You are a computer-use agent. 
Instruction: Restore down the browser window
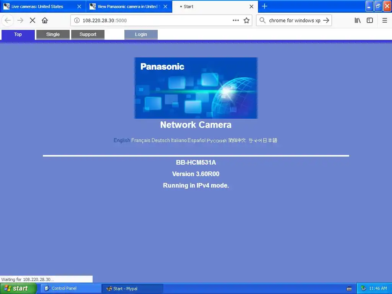378,6
